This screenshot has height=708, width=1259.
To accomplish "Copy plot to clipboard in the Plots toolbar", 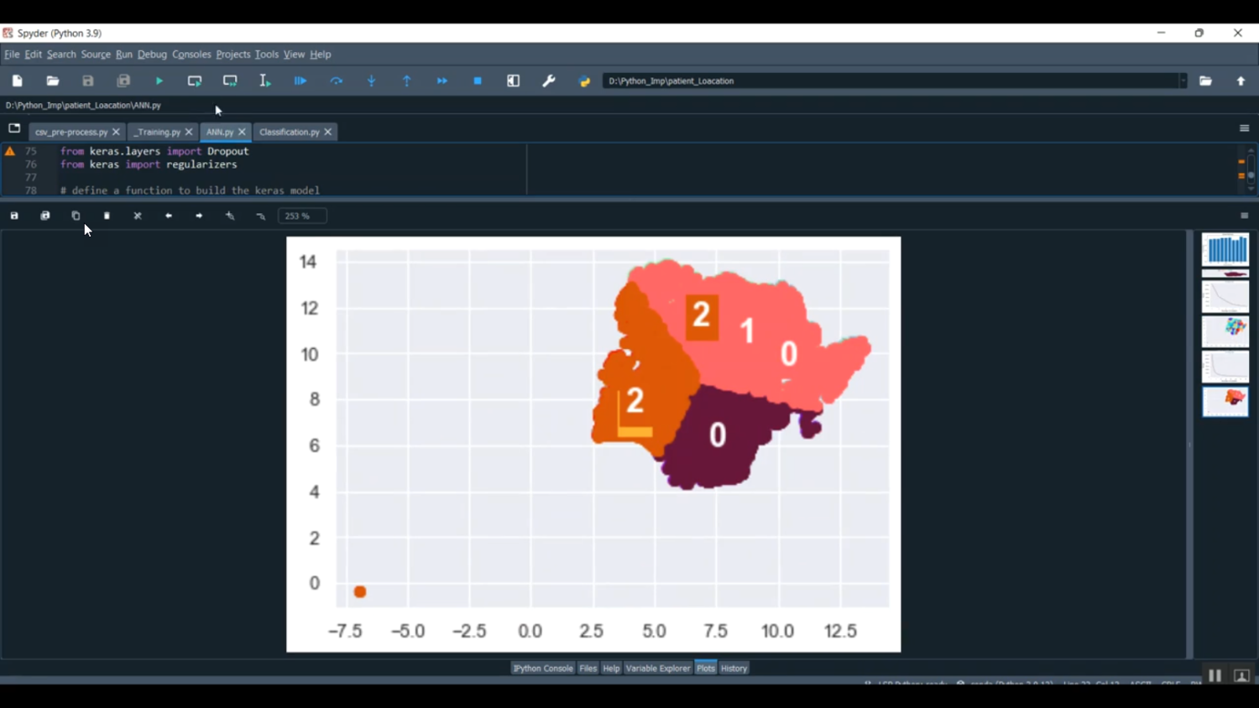I will tap(76, 216).
